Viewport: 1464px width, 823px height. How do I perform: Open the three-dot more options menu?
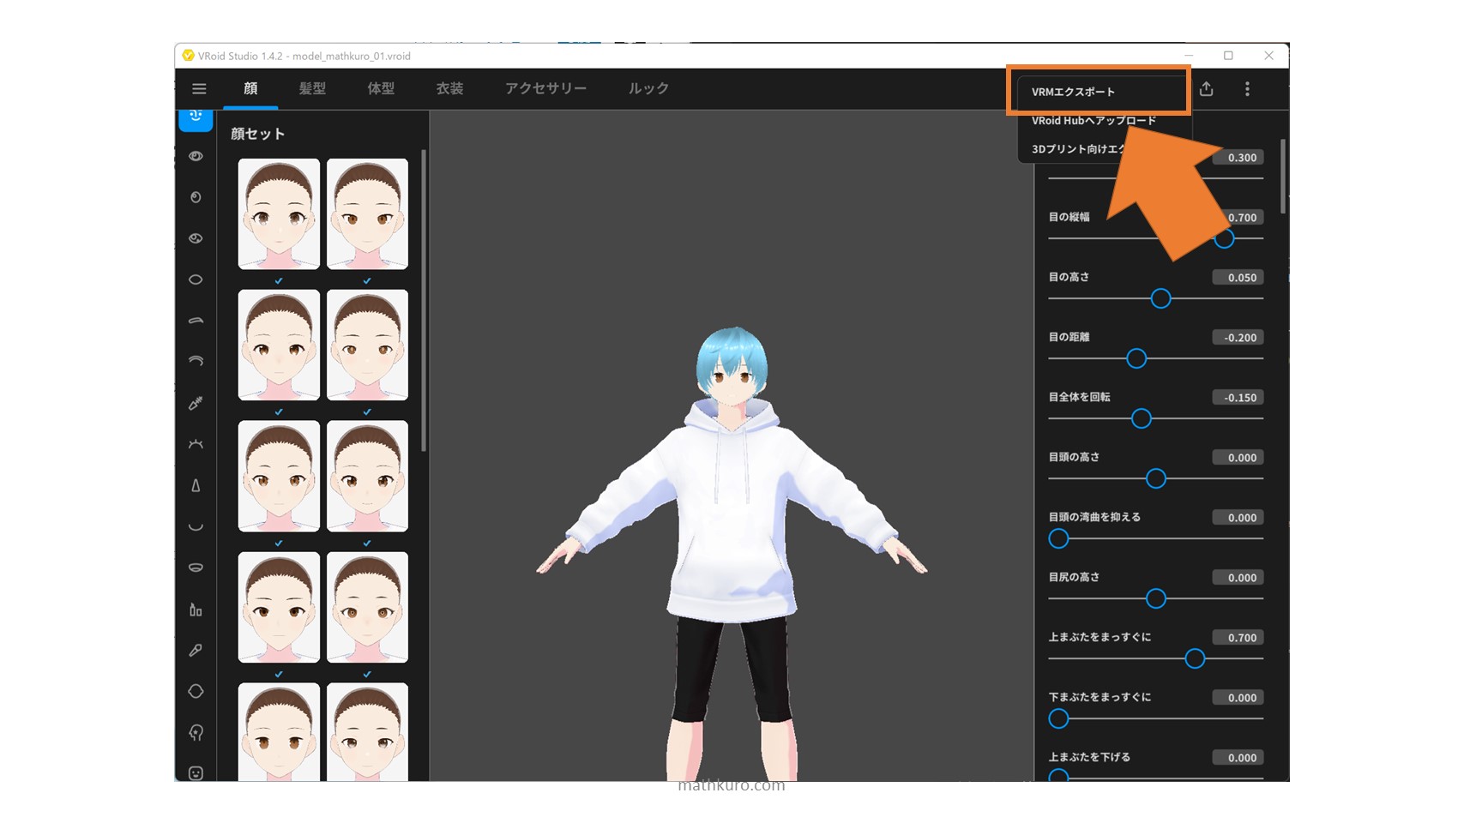[1247, 88]
